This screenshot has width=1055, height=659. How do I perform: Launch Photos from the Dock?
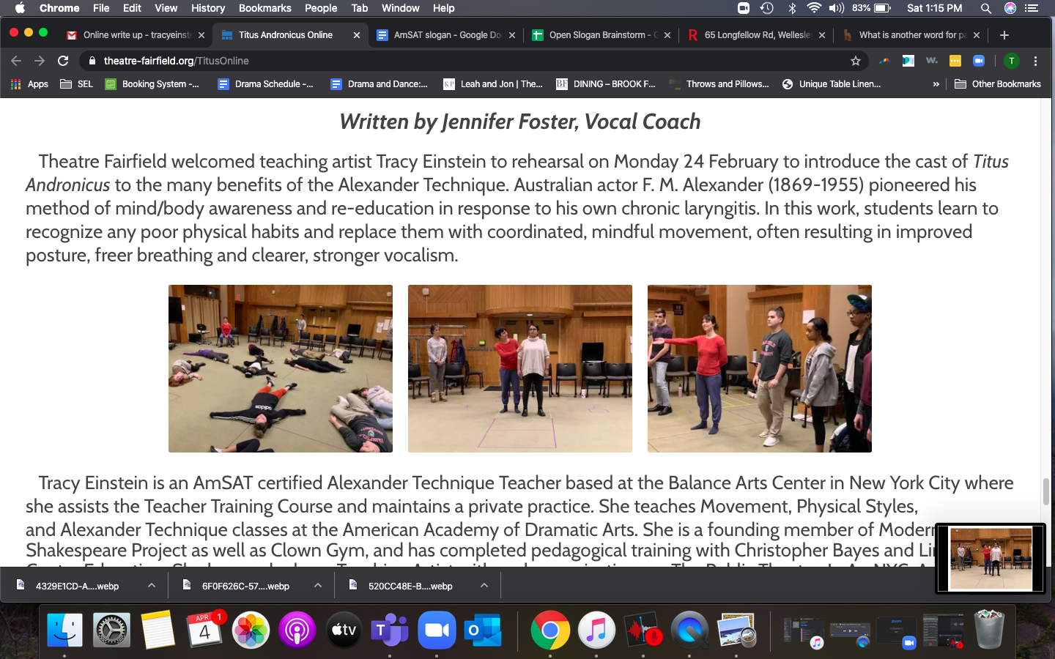point(251,630)
